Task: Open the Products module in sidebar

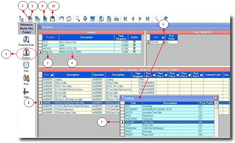Action: pos(24,53)
